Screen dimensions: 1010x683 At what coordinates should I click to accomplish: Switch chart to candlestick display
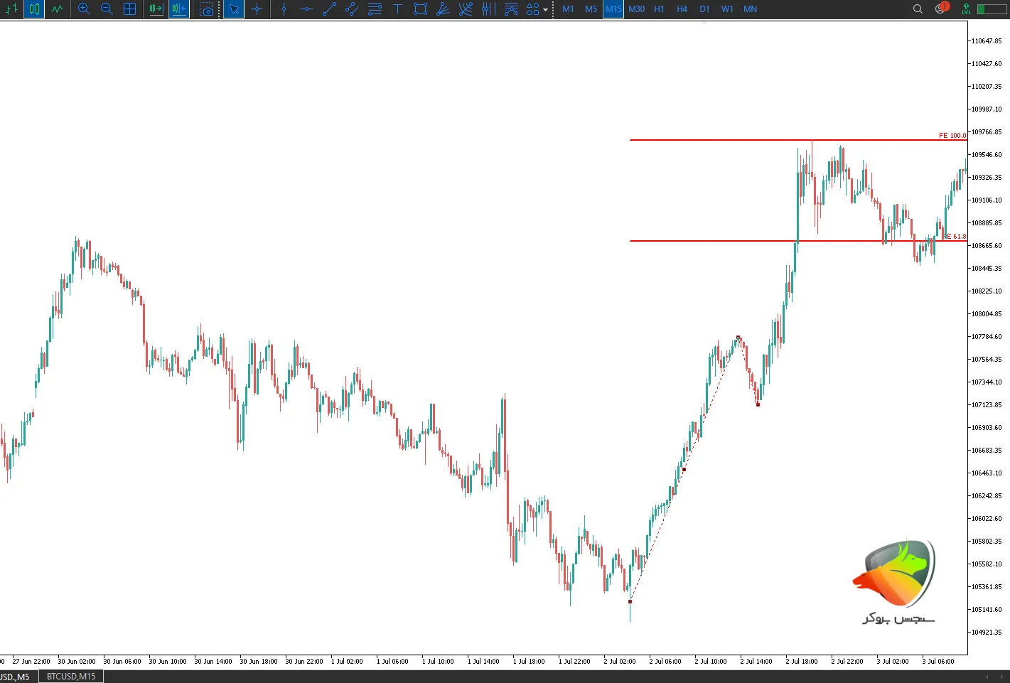coord(34,9)
